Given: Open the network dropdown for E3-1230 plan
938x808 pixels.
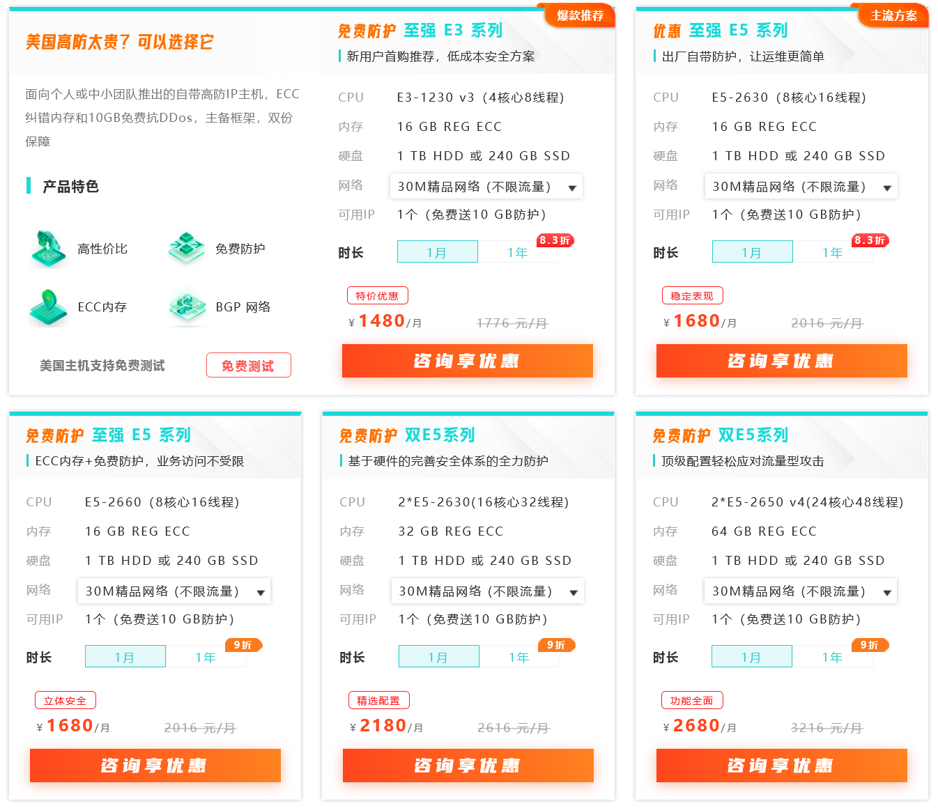Looking at the screenshot, I should 486,187.
